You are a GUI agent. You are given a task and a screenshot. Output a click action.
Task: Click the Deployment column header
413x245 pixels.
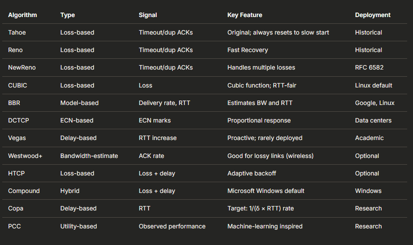[x=373, y=15]
